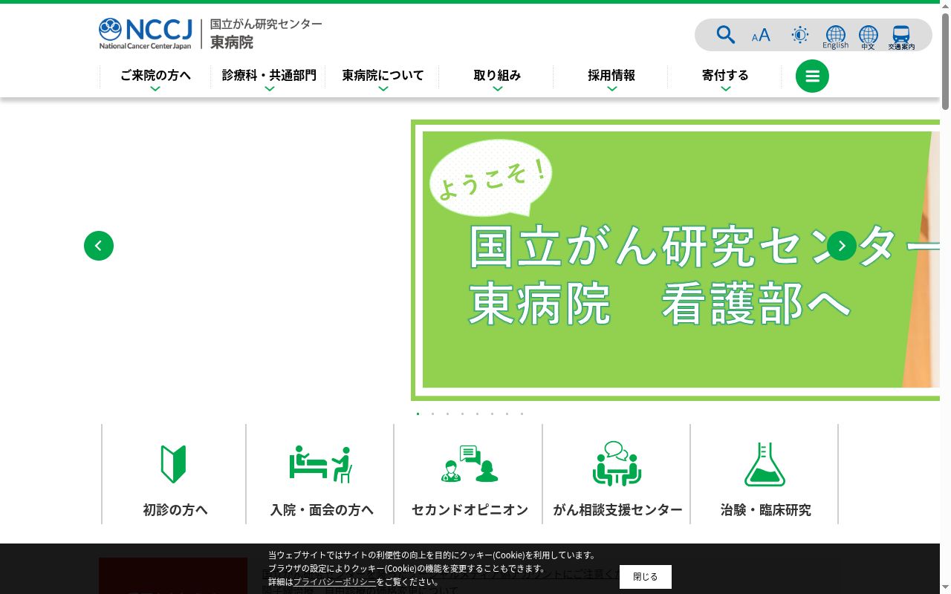Image resolution: width=951 pixels, height=594 pixels.
Task: Open the 寄付する menu item
Action: [725, 77]
